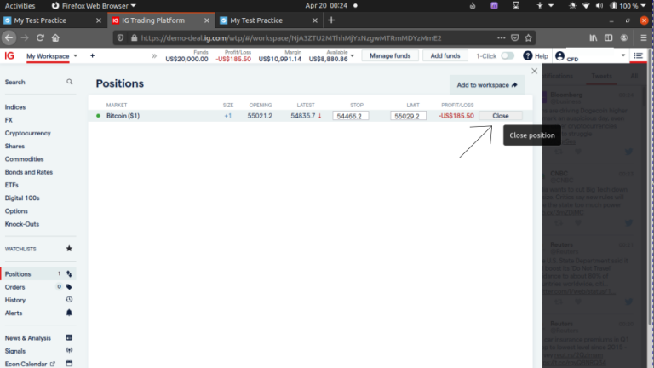Open the system status menu arrow
The image size is (654, 368).
pyautogui.click(x=643, y=6)
